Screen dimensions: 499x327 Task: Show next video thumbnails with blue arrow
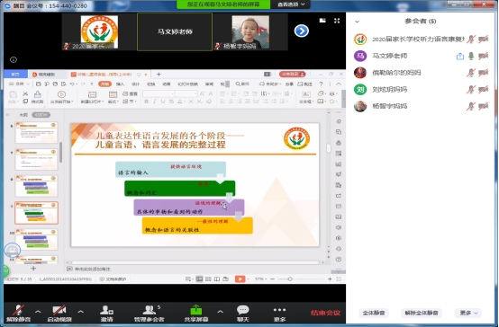click(302, 31)
